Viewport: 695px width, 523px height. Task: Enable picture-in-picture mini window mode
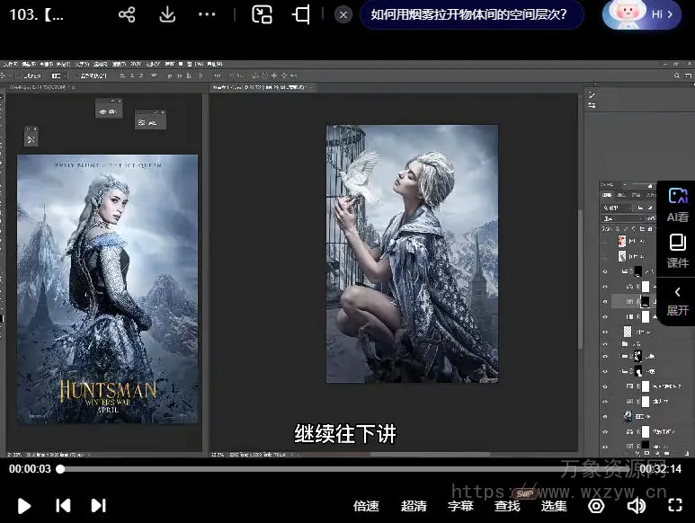262,14
